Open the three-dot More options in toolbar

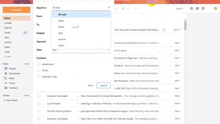coord(136,9)
